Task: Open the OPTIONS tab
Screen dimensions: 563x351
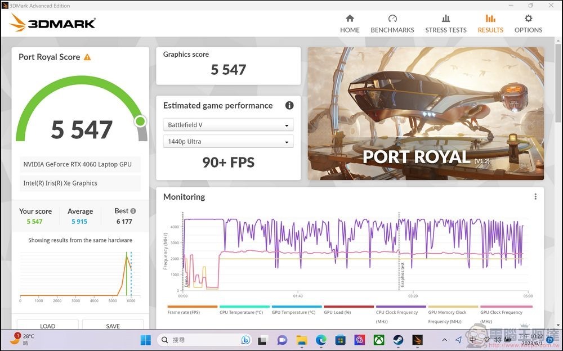Action: tap(528, 24)
